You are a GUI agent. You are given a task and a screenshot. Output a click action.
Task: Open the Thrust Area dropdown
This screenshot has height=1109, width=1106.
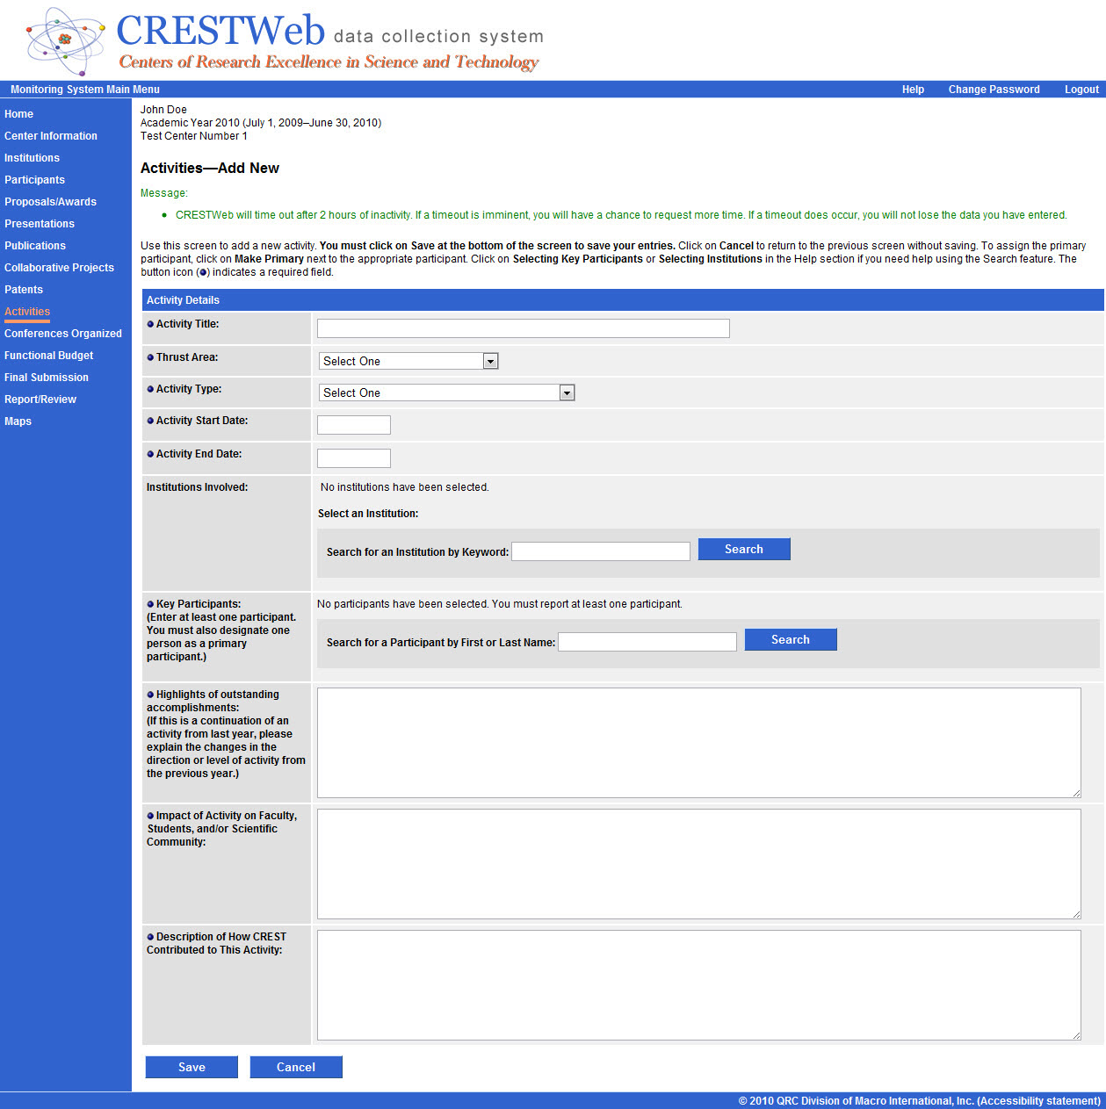pyautogui.click(x=408, y=361)
